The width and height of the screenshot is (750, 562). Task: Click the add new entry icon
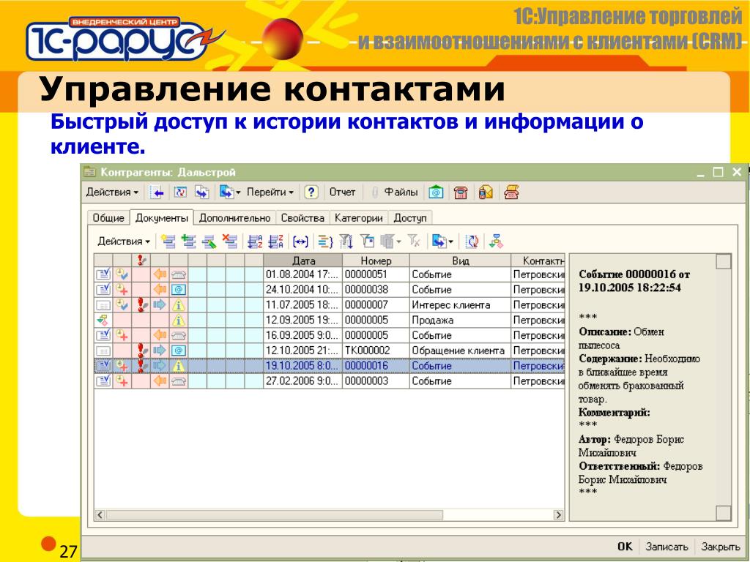168,241
